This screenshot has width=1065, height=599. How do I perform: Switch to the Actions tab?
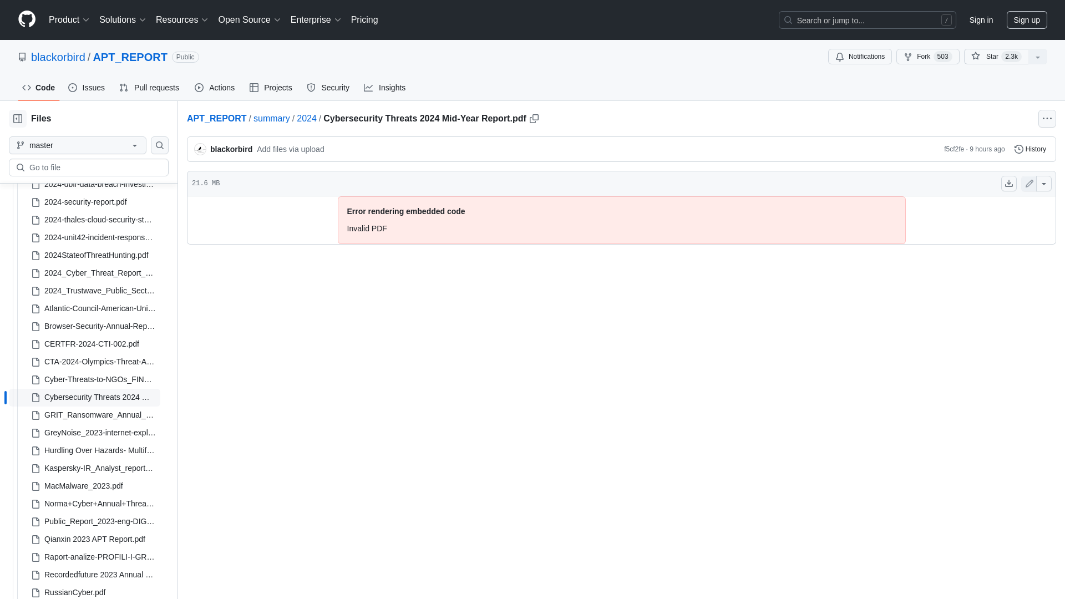pyautogui.click(x=215, y=88)
